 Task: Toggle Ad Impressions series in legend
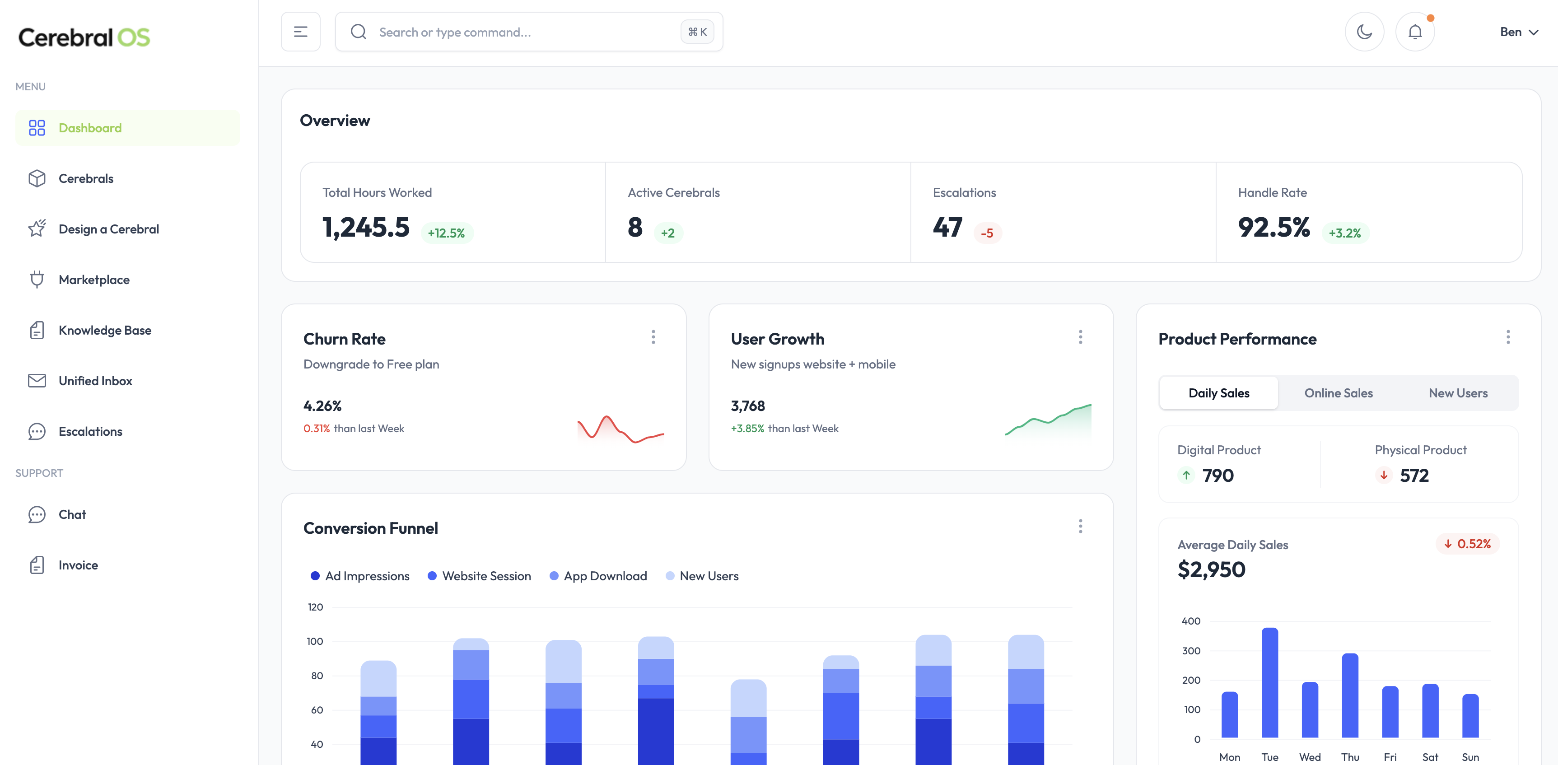coord(360,576)
